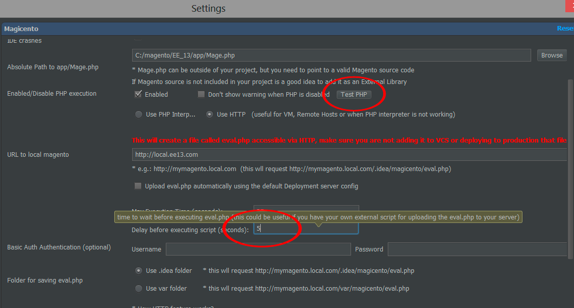Click the Browse button for Mage.php path
This screenshot has width=574, height=308.
pos(552,55)
